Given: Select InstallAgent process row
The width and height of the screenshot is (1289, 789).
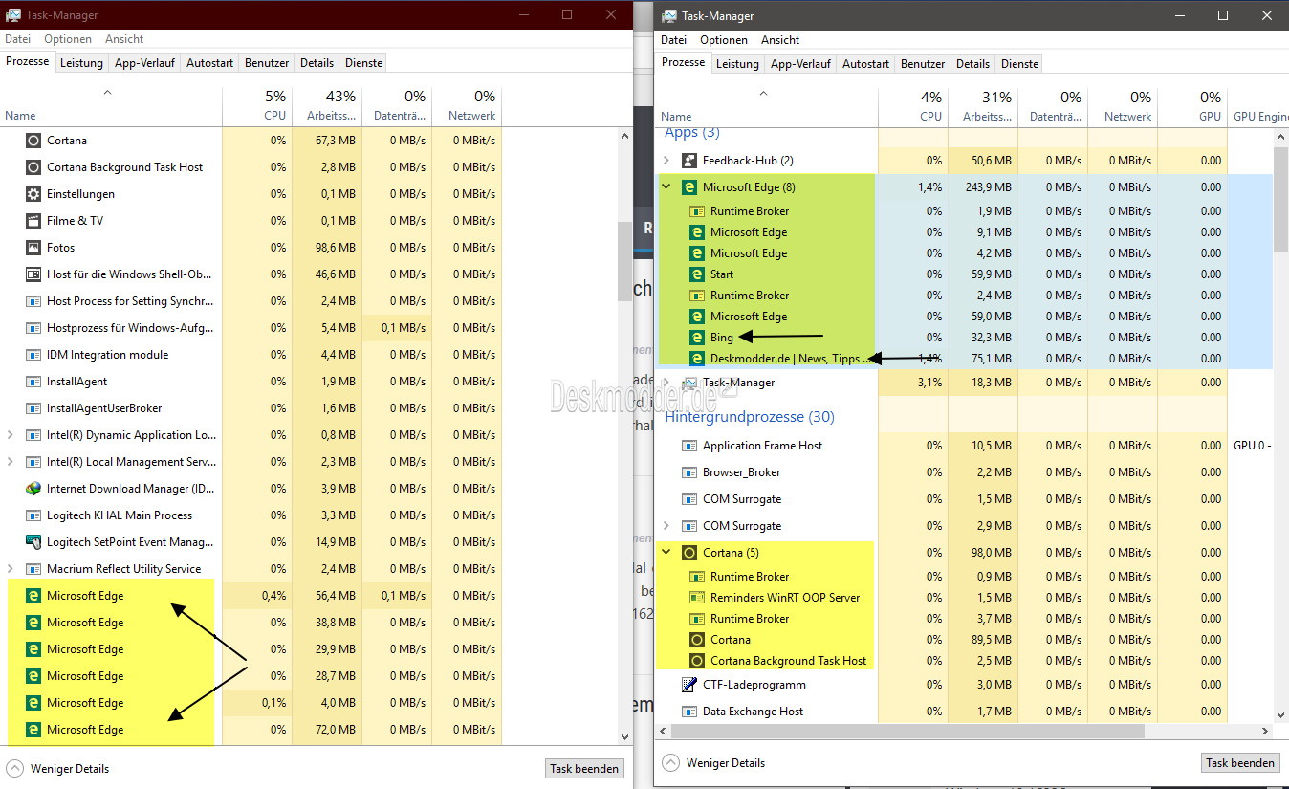Looking at the screenshot, I should 252,382.
